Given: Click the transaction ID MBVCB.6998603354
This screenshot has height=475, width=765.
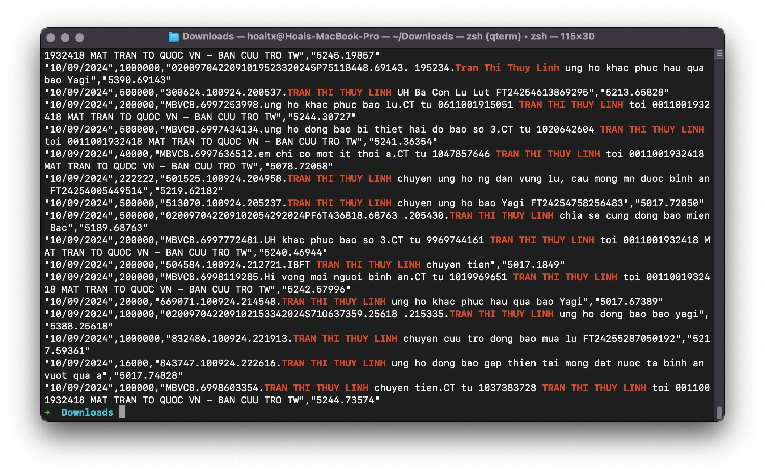Looking at the screenshot, I should click(x=212, y=388).
